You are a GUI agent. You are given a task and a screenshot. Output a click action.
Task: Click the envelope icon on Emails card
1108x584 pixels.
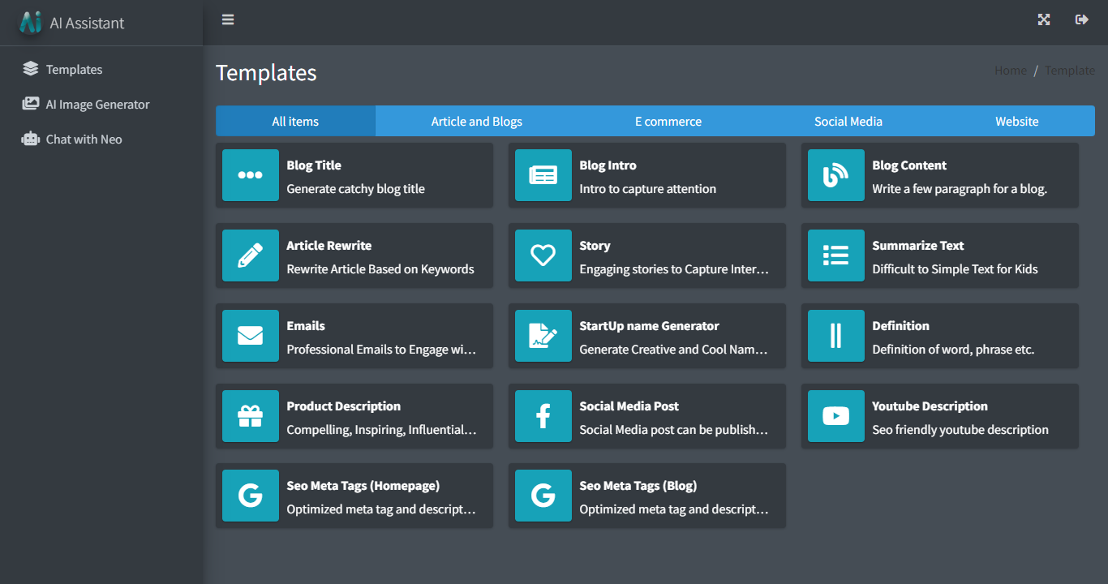(x=250, y=336)
